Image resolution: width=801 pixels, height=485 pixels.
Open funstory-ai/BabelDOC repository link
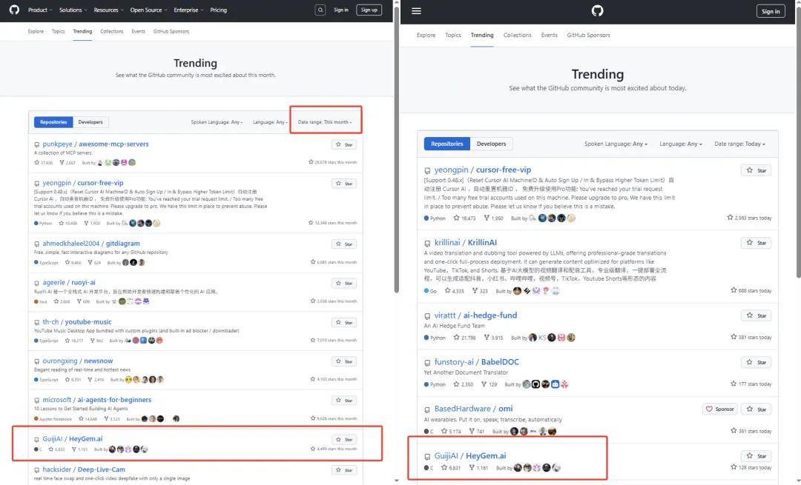477,362
